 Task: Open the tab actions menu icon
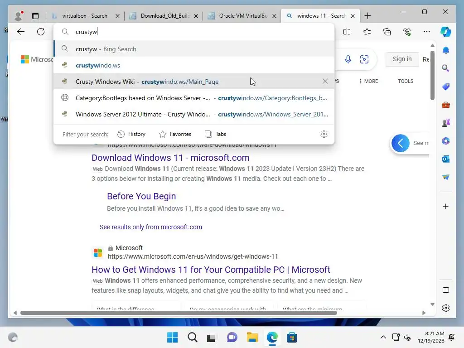pos(35,16)
